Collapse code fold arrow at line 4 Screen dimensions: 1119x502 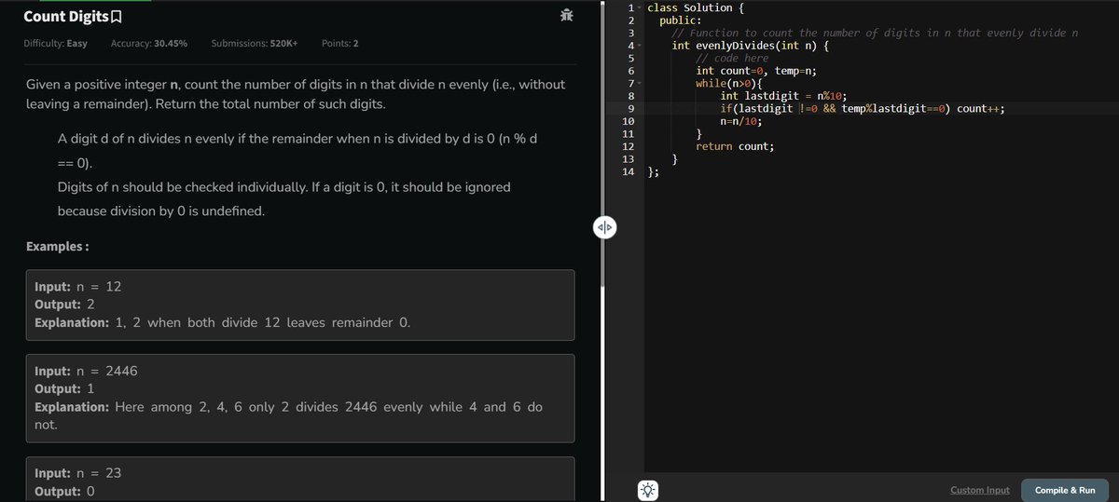click(640, 45)
